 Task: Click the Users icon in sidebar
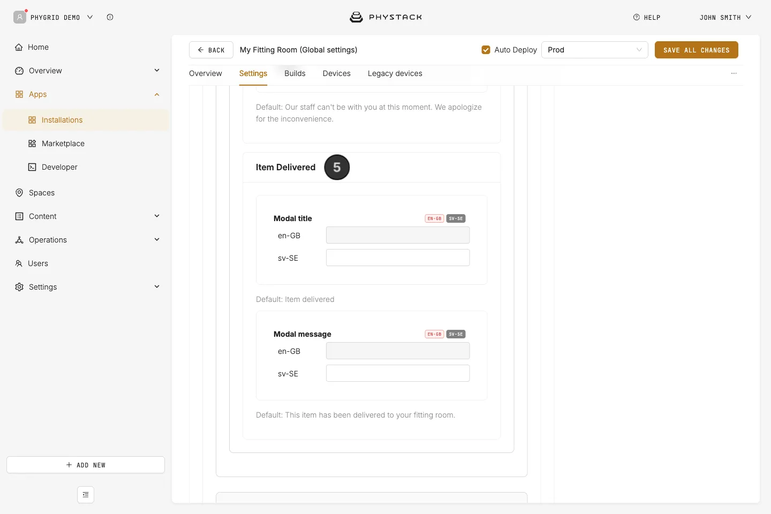pyautogui.click(x=19, y=263)
